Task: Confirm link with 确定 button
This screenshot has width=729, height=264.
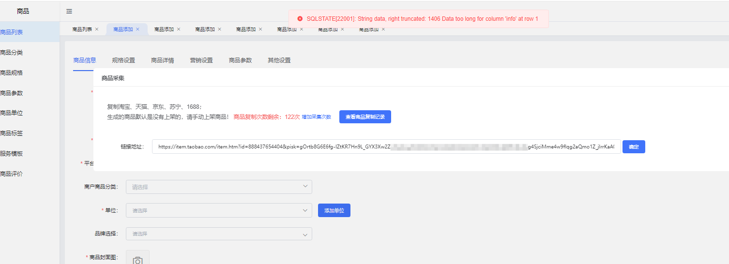Action: [634, 147]
